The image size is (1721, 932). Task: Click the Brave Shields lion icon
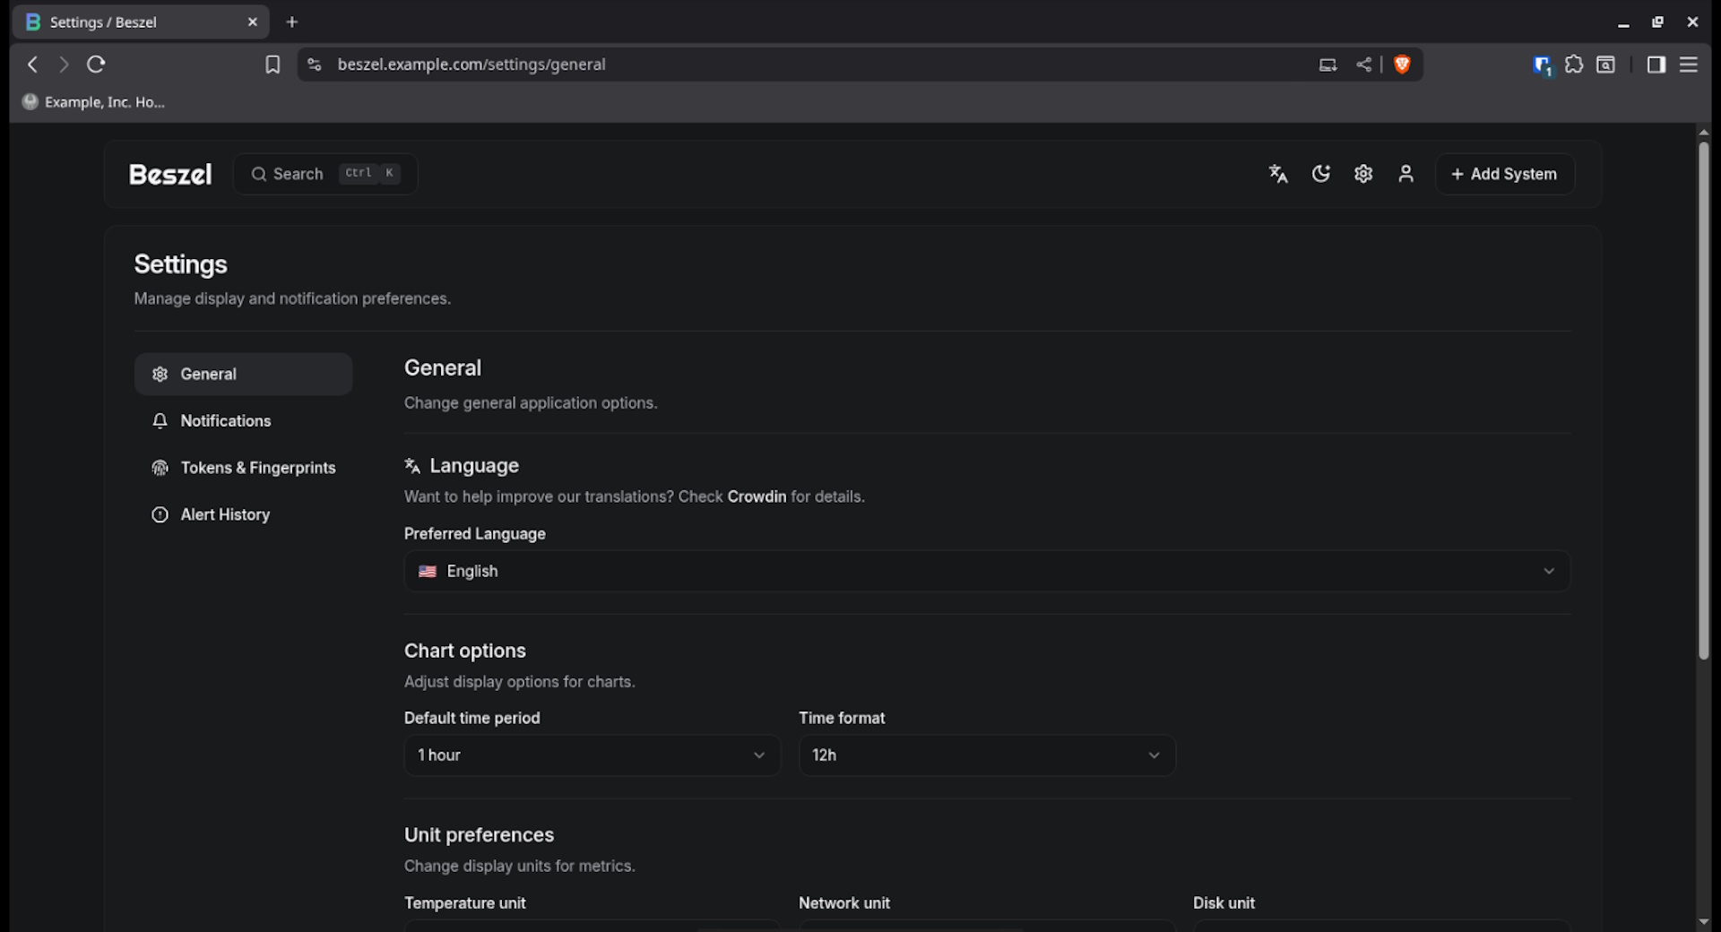[x=1402, y=65]
